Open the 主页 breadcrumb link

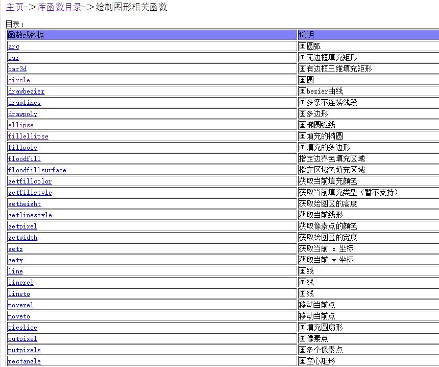(x=15, y=7)
